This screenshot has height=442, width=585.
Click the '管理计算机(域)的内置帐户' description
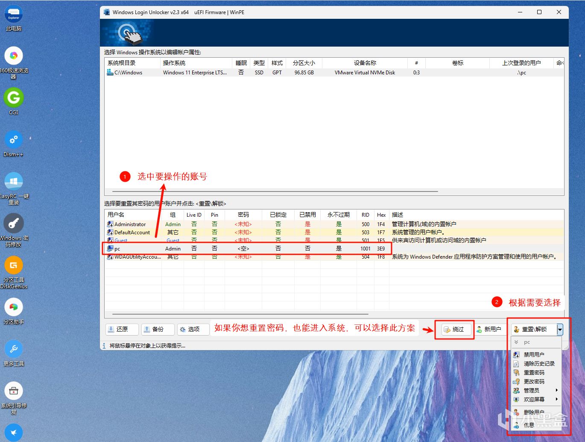pyautogui.click(x=424, y=224)
